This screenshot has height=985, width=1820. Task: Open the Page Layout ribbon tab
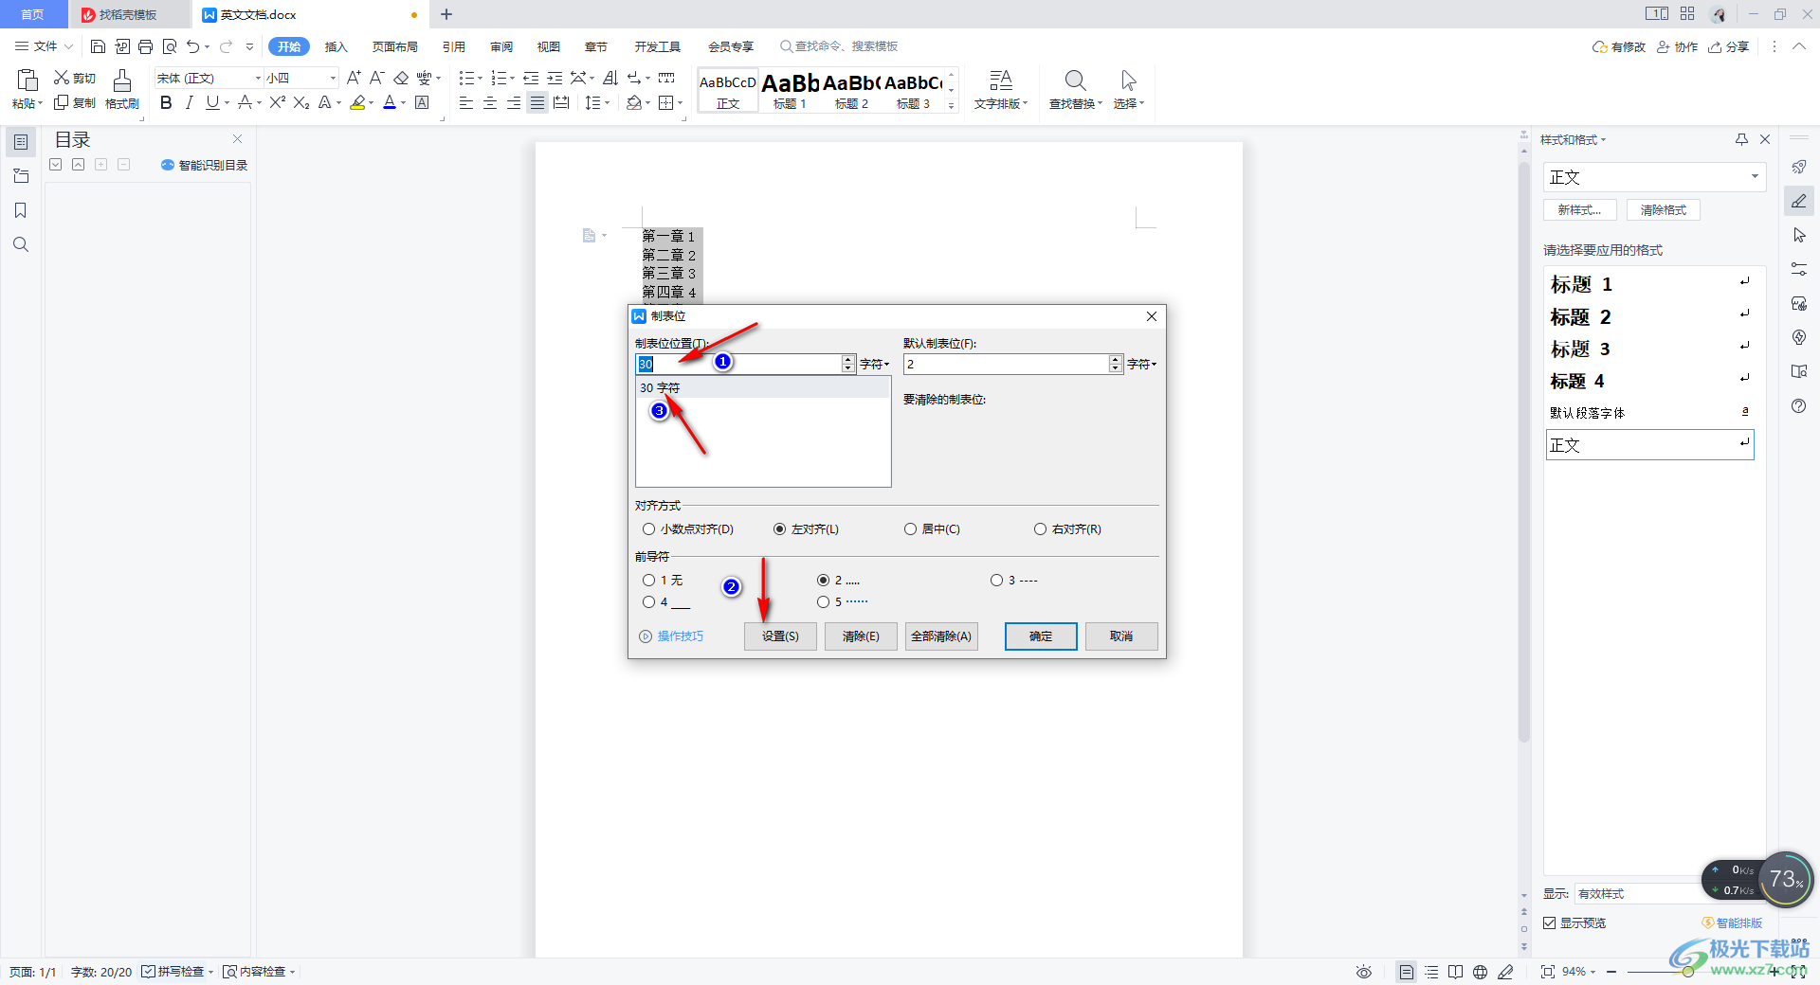point(395,46)
